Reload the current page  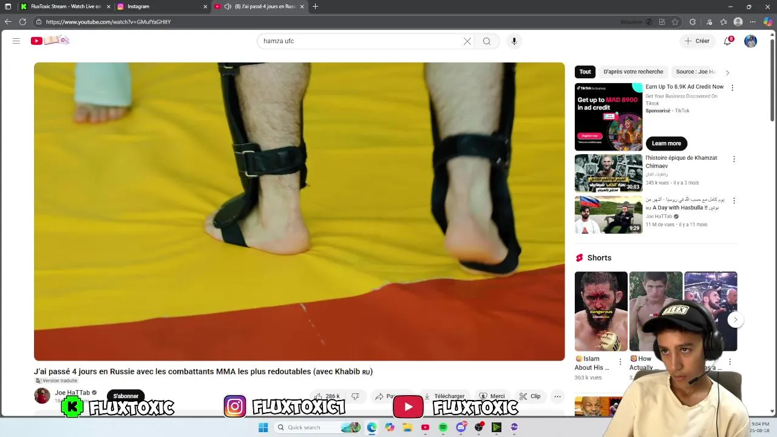pyautogui.click(x=22, y=22)
